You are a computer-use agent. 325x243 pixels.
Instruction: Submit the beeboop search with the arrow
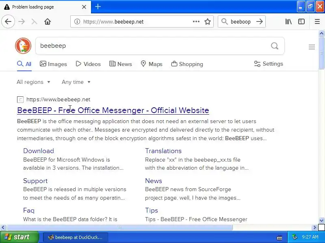coord(260,21)
